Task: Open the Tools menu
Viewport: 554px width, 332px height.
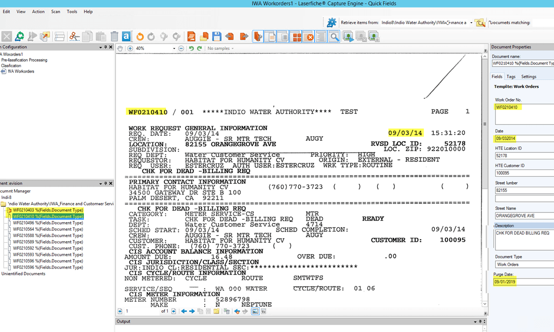Action: pyautogui.click(x=72, y=12)
